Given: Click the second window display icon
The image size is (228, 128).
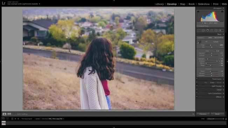Looking at the screenshot, I should pyautogui.click(x=7, y=119).
